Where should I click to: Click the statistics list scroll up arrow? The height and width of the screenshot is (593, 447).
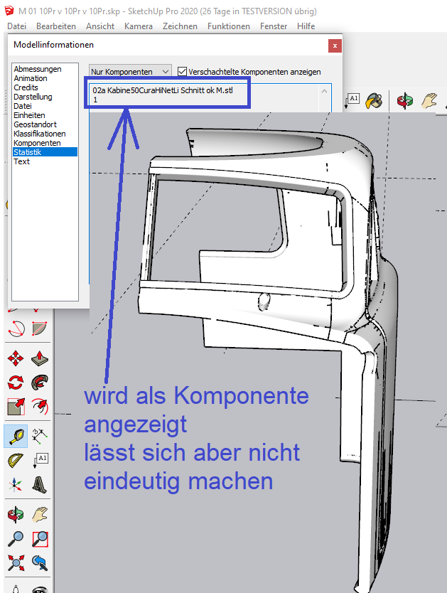pyautogui.click(x=325, y=91)
